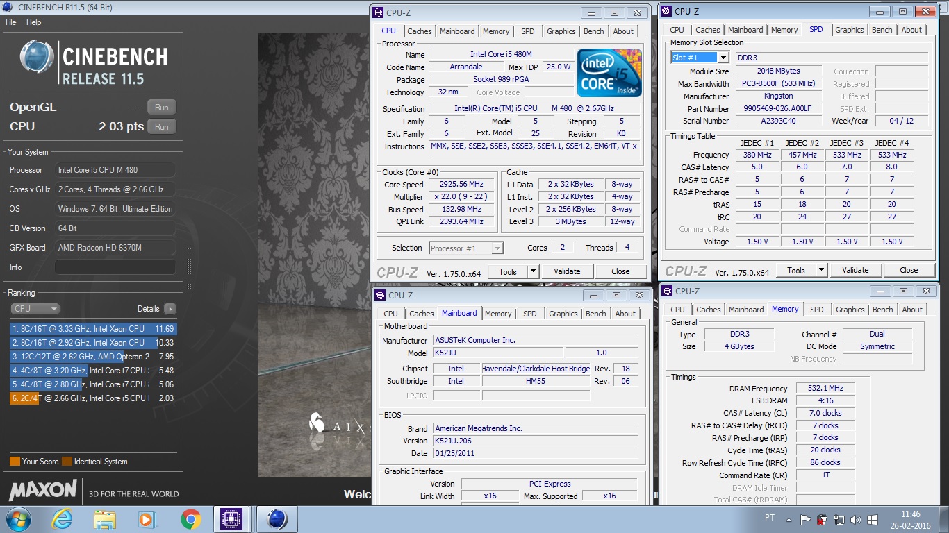Open Windows Media Player from taskbar
Image resolution: width=949 pixels, height=533 pixels.
(x=147, y=519)
